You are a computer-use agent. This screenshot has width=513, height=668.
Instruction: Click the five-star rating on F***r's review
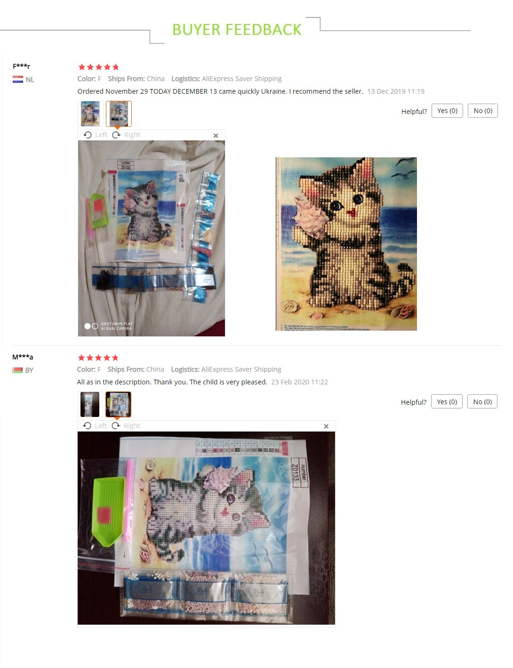click(x=98, y=67)
